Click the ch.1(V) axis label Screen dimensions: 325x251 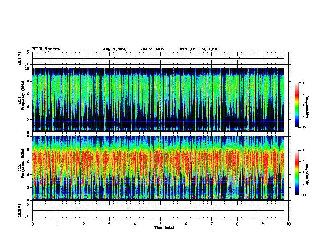tap(19, 58)
